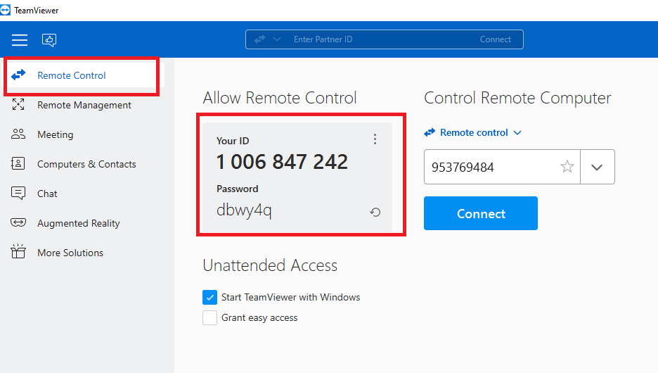Click the Unattended Access heading
658x373 pixels.
(x=270, y=265)
